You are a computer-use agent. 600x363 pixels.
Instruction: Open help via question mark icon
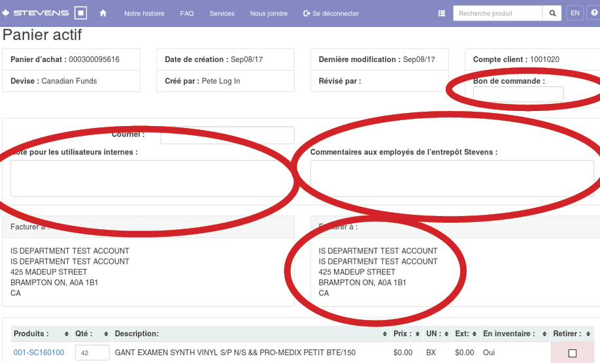[594, 13]
